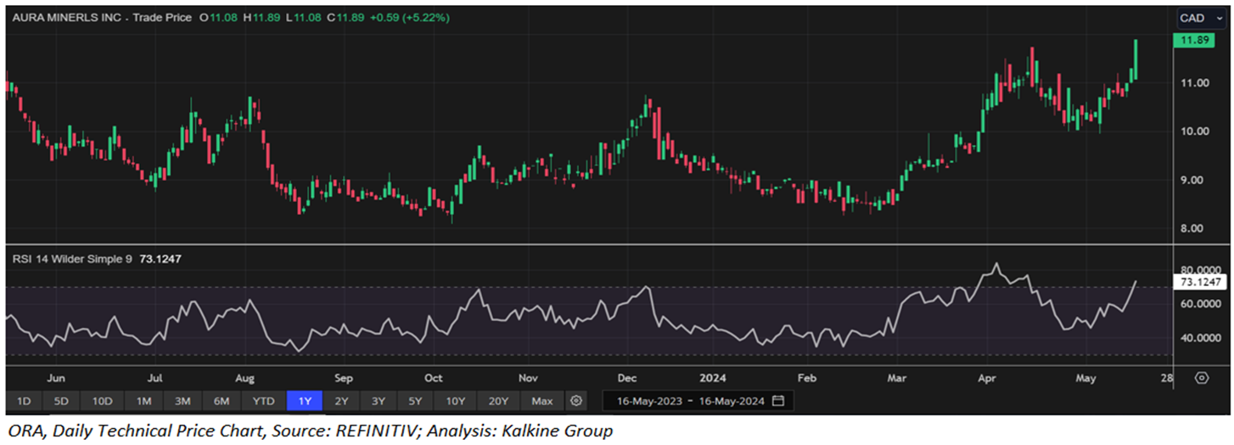Select the RSI 14 Wilder Simple 9 legend
The width and height of the screenshot is (1234, 445).
(72, 258)
